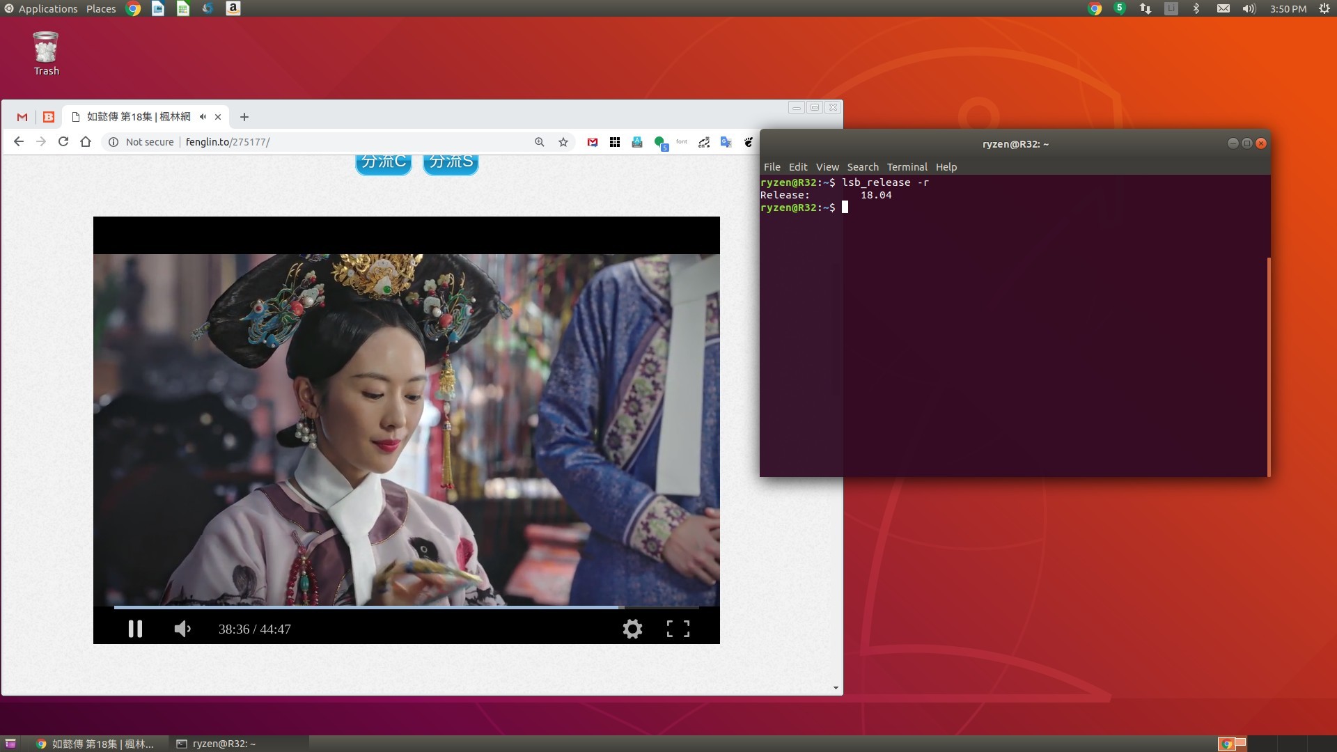This screenshot has width=1337, height=752.
Task: Go forward in Chrome history
Action: (x=41, y=142)
